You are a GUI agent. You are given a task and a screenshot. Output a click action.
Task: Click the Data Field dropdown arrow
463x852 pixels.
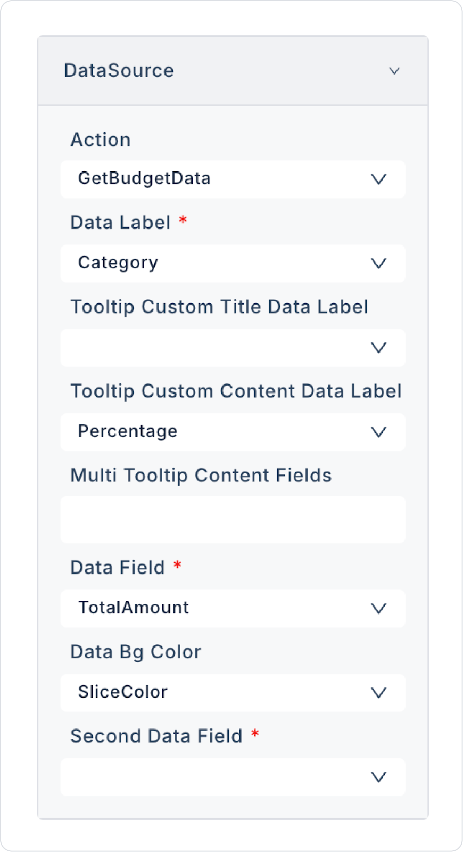[x=378, y=608]
